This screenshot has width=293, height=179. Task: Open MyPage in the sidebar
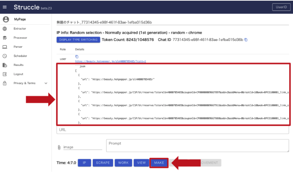(20, 19)
